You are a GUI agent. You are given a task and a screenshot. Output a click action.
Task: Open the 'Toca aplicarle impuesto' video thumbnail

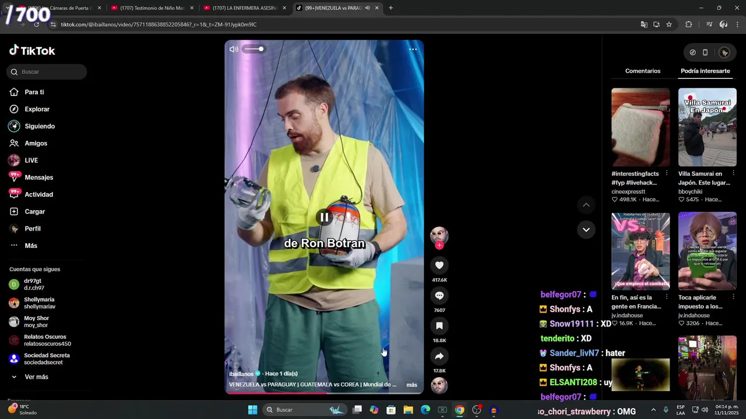[708, 251]
